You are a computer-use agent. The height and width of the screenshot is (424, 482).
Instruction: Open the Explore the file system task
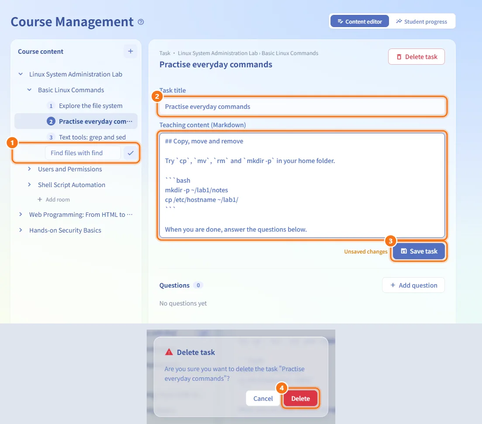click(x=91, y=106)
